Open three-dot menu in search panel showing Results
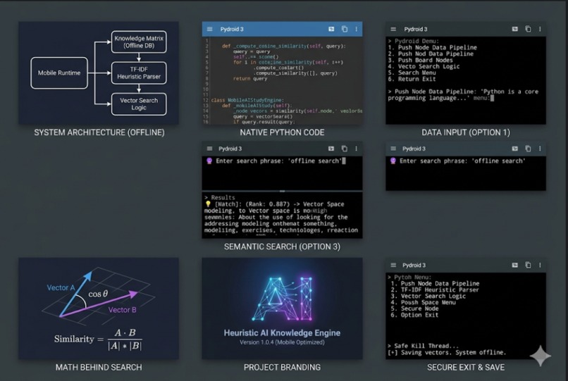568x381 pixels. (357, 149)
